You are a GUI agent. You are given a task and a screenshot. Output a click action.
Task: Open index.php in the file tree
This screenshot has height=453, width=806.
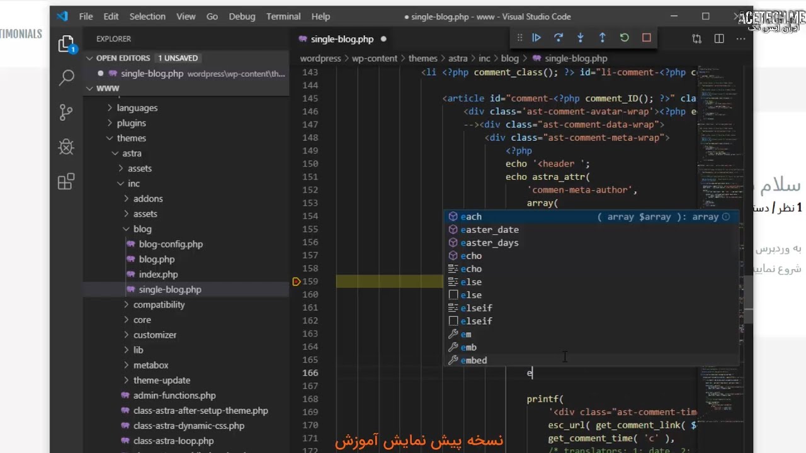coord(158,274)
